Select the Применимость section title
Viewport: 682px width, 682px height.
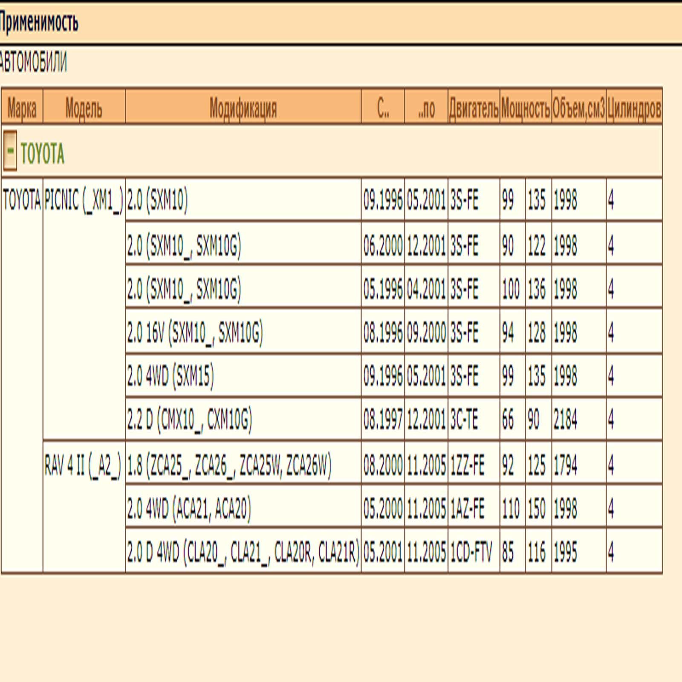pyautogui.click(x=38, y=22)
